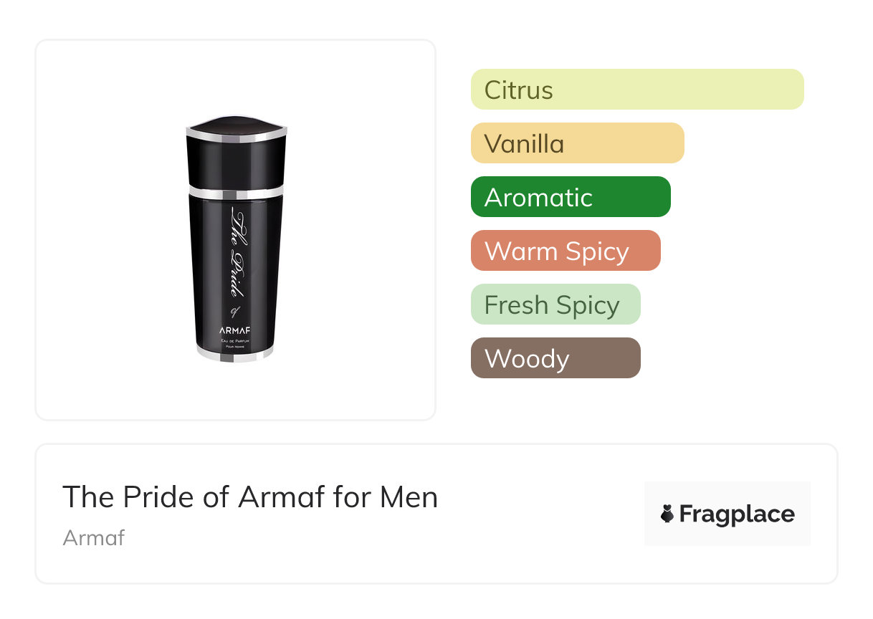Select the Vanilla accord bar

pyautogui.click(x=577, y=143)
